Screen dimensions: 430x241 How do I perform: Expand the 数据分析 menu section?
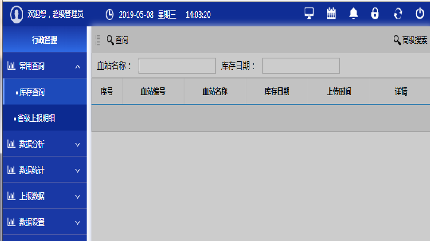[44, 144]
